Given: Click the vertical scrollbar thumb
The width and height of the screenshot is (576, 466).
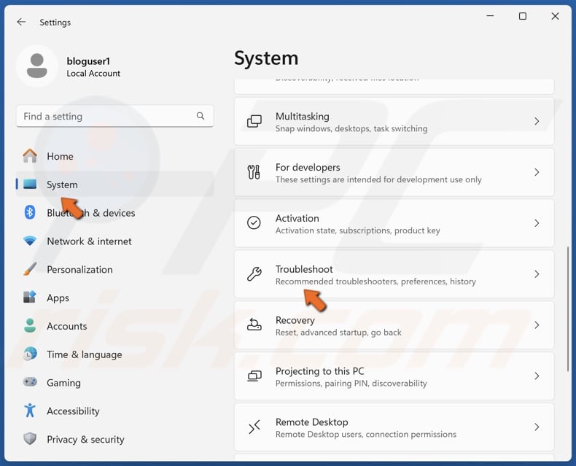Looking at the screenshot, I should [x=568, y=311].
